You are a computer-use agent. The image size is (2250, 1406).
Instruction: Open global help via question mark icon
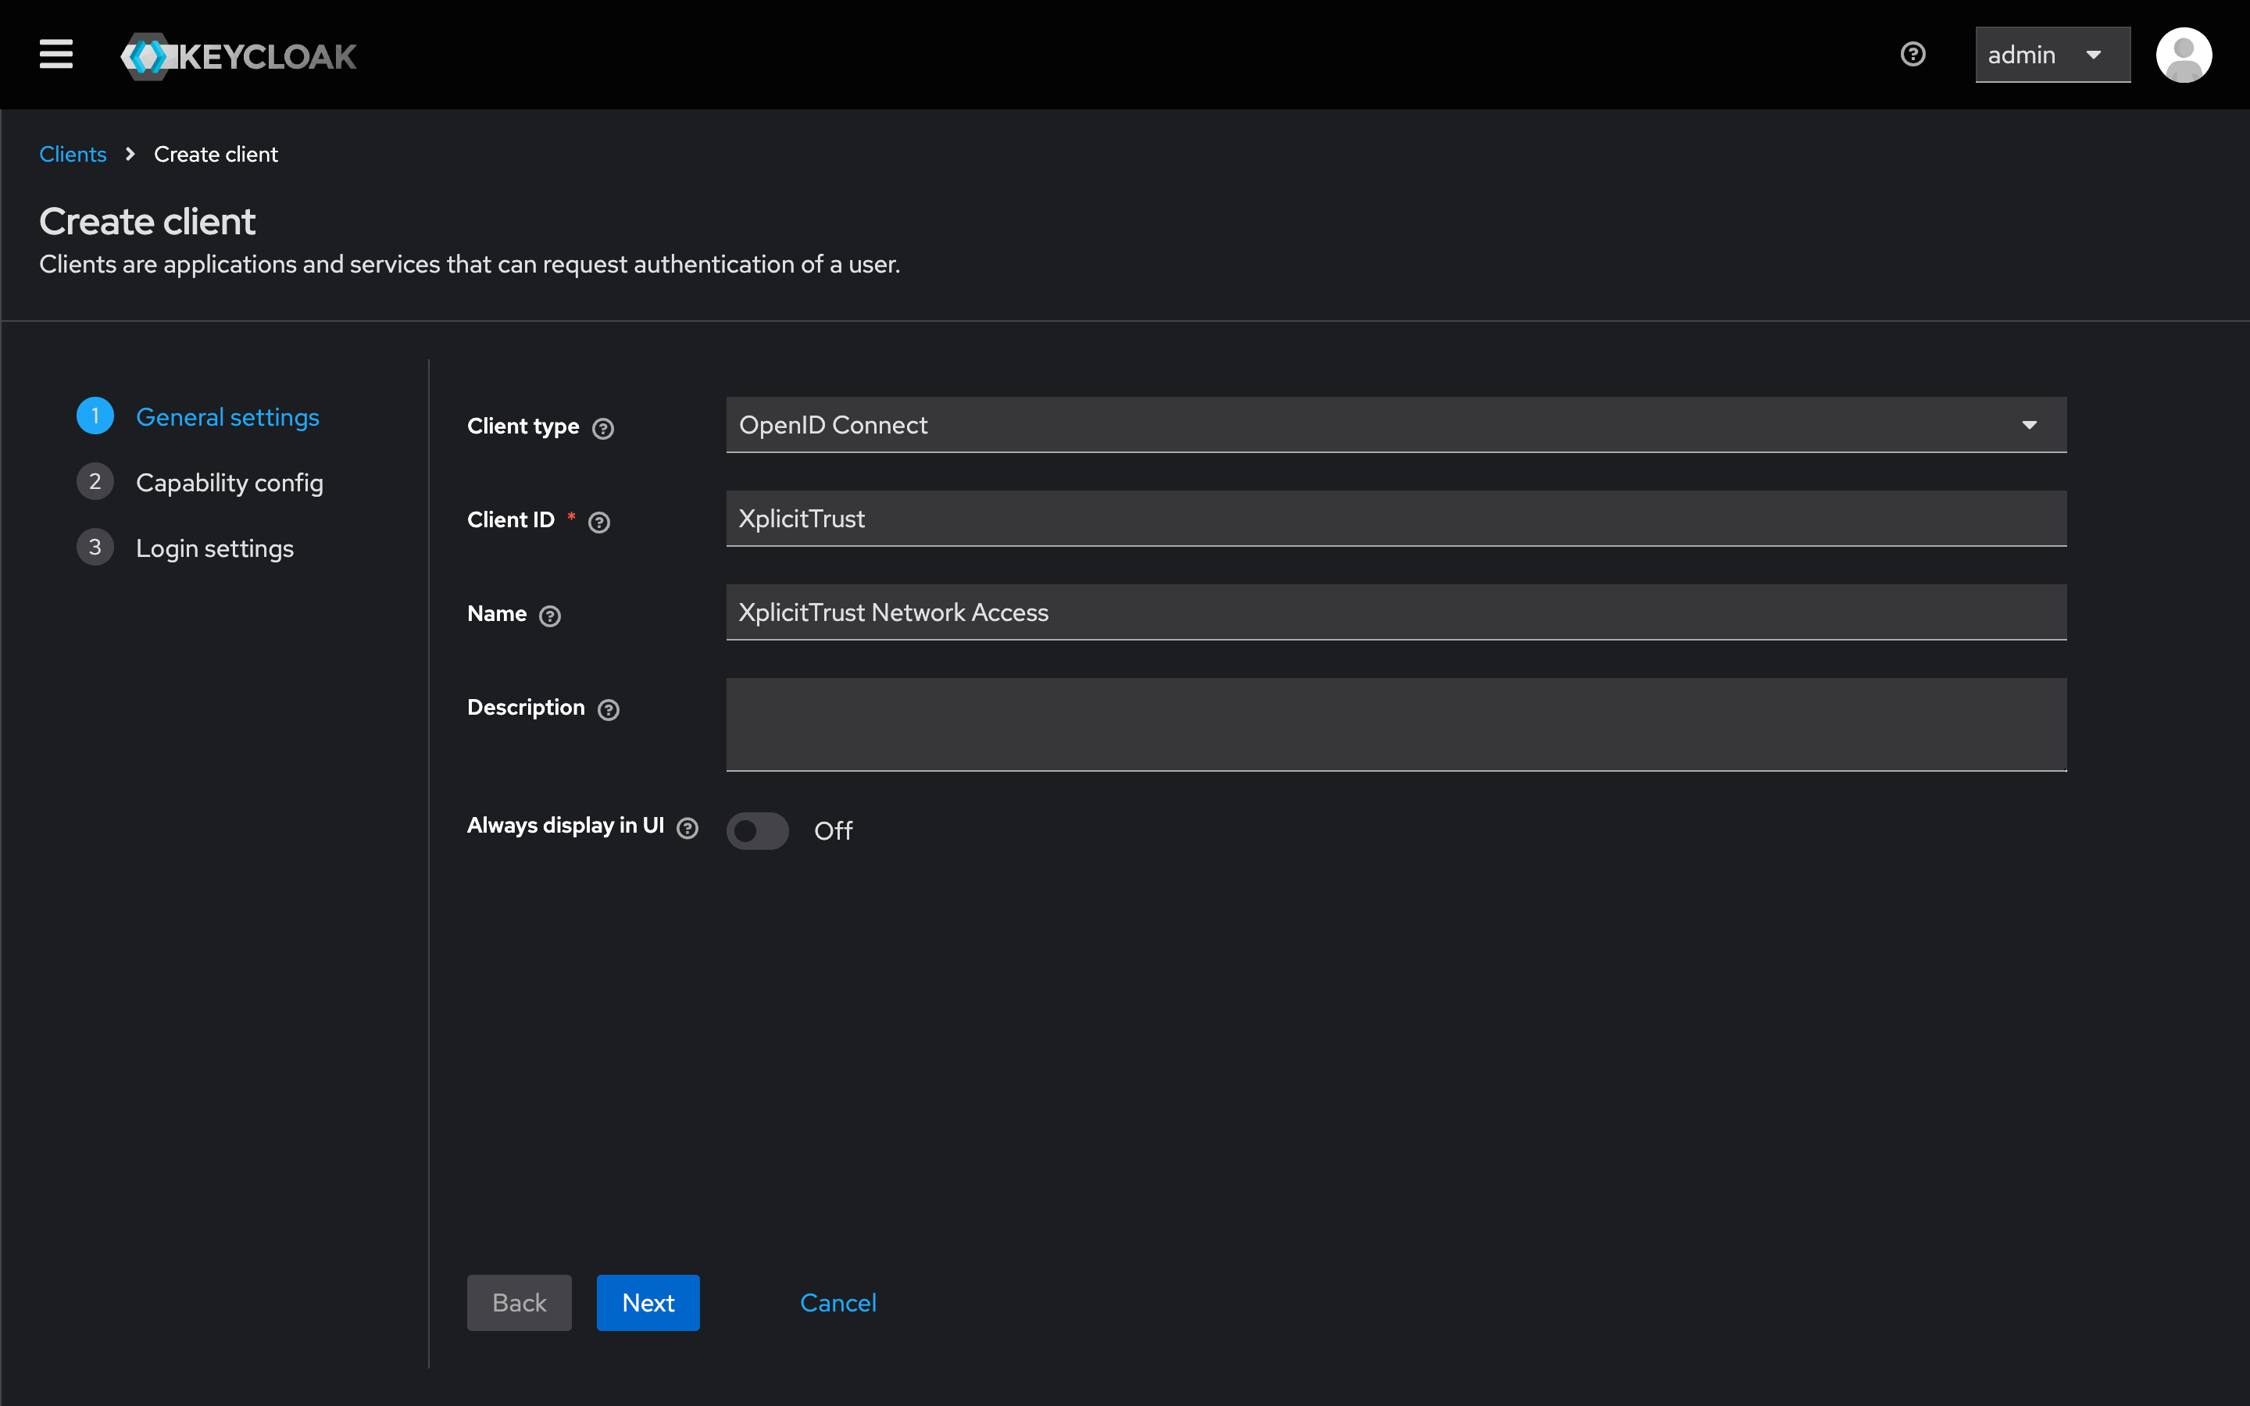pyautogui.click(x=1913, y=55)
